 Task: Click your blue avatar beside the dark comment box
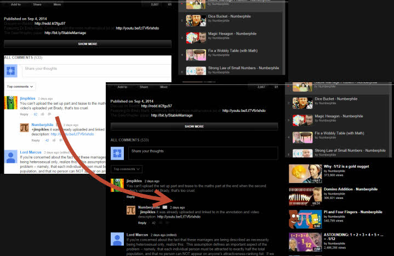[x=117, y=153]
